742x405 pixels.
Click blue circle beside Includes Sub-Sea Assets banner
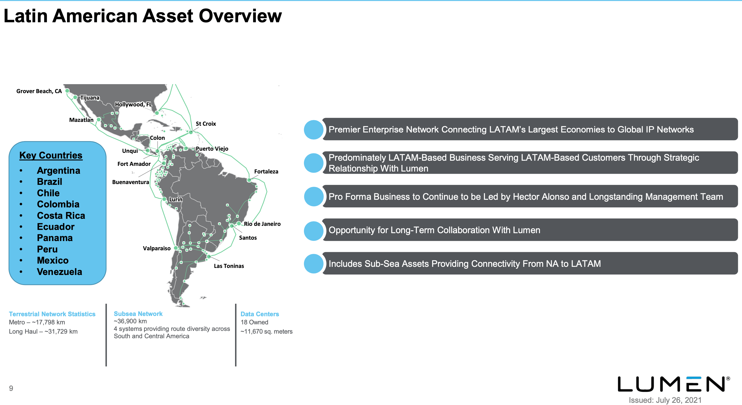tap(314, 264)
